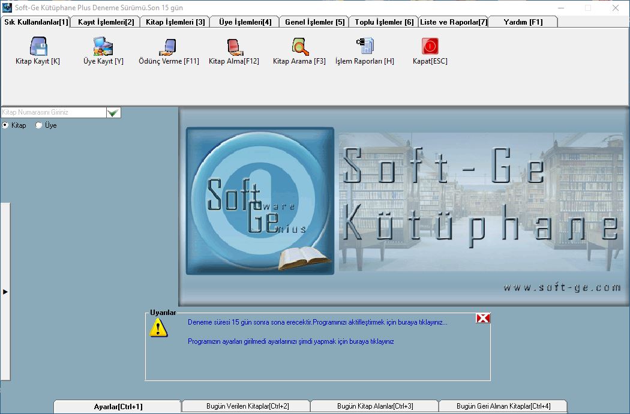Launch Ödünç Verme lending icon
630x414 pixels.
click(168, 46)
